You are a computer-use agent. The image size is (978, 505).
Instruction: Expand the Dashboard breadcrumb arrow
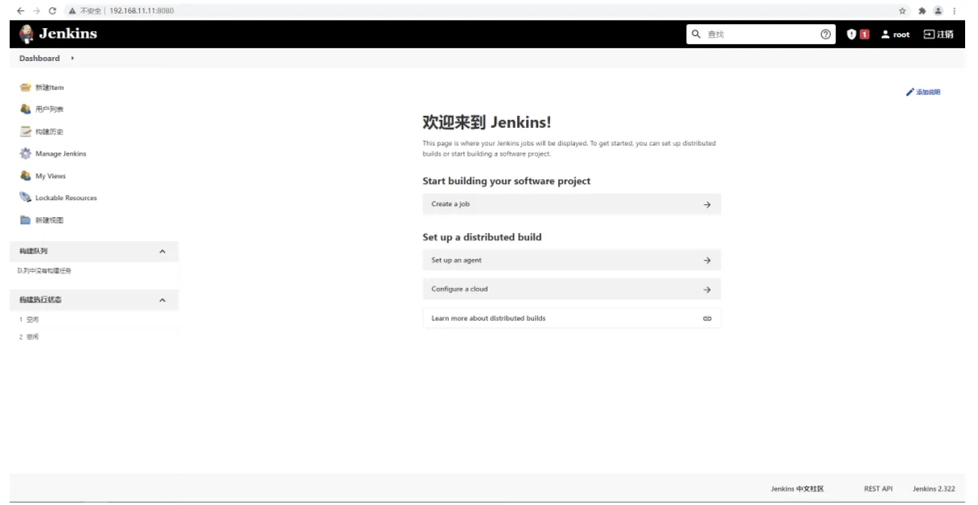(x=72, y=59)
